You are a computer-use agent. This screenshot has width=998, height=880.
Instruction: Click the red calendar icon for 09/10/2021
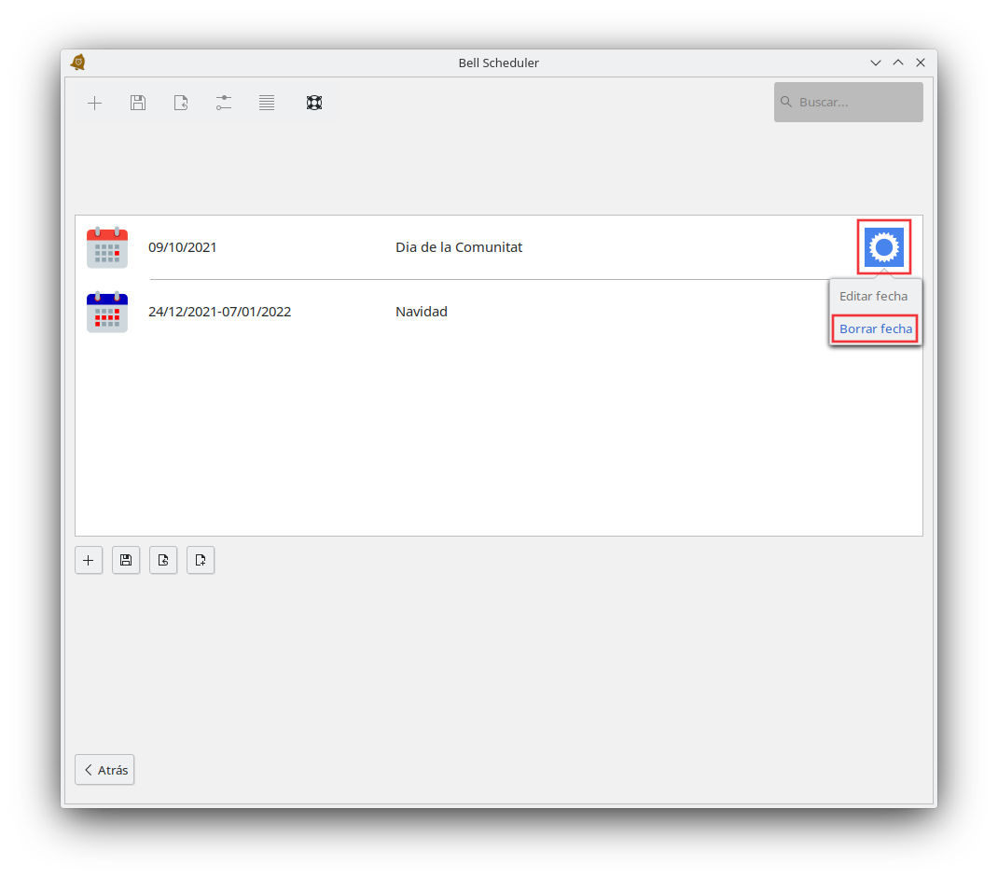[x=107, y=247]
